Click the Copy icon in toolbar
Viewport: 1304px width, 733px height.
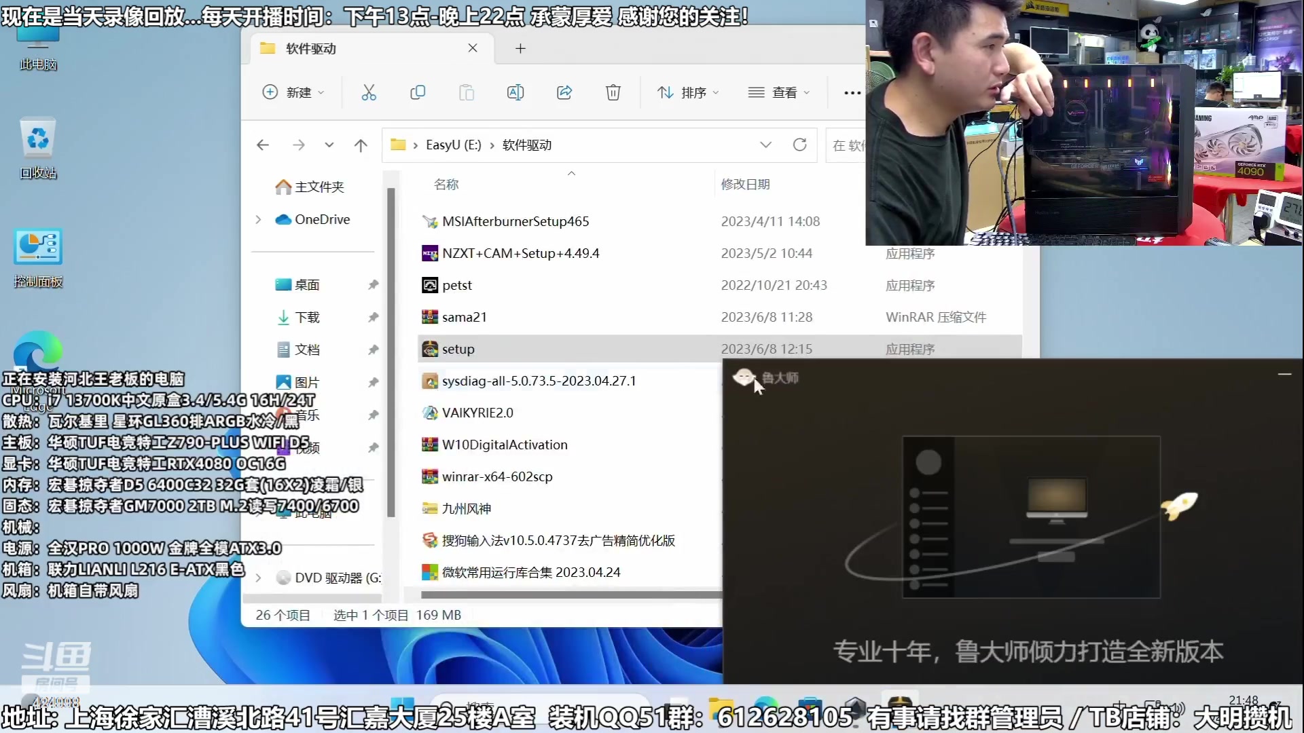point(418,92)
